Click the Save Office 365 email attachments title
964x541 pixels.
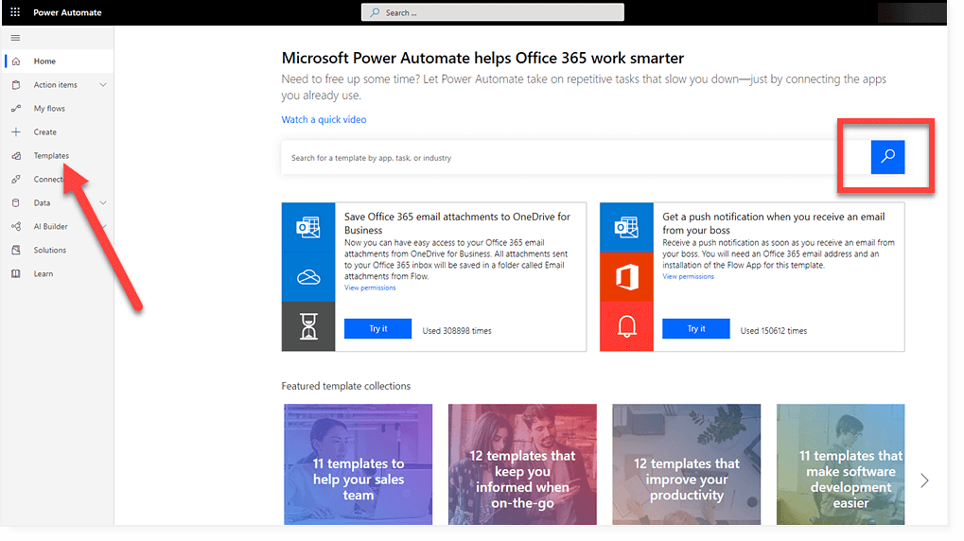click(x=457, y=223)
